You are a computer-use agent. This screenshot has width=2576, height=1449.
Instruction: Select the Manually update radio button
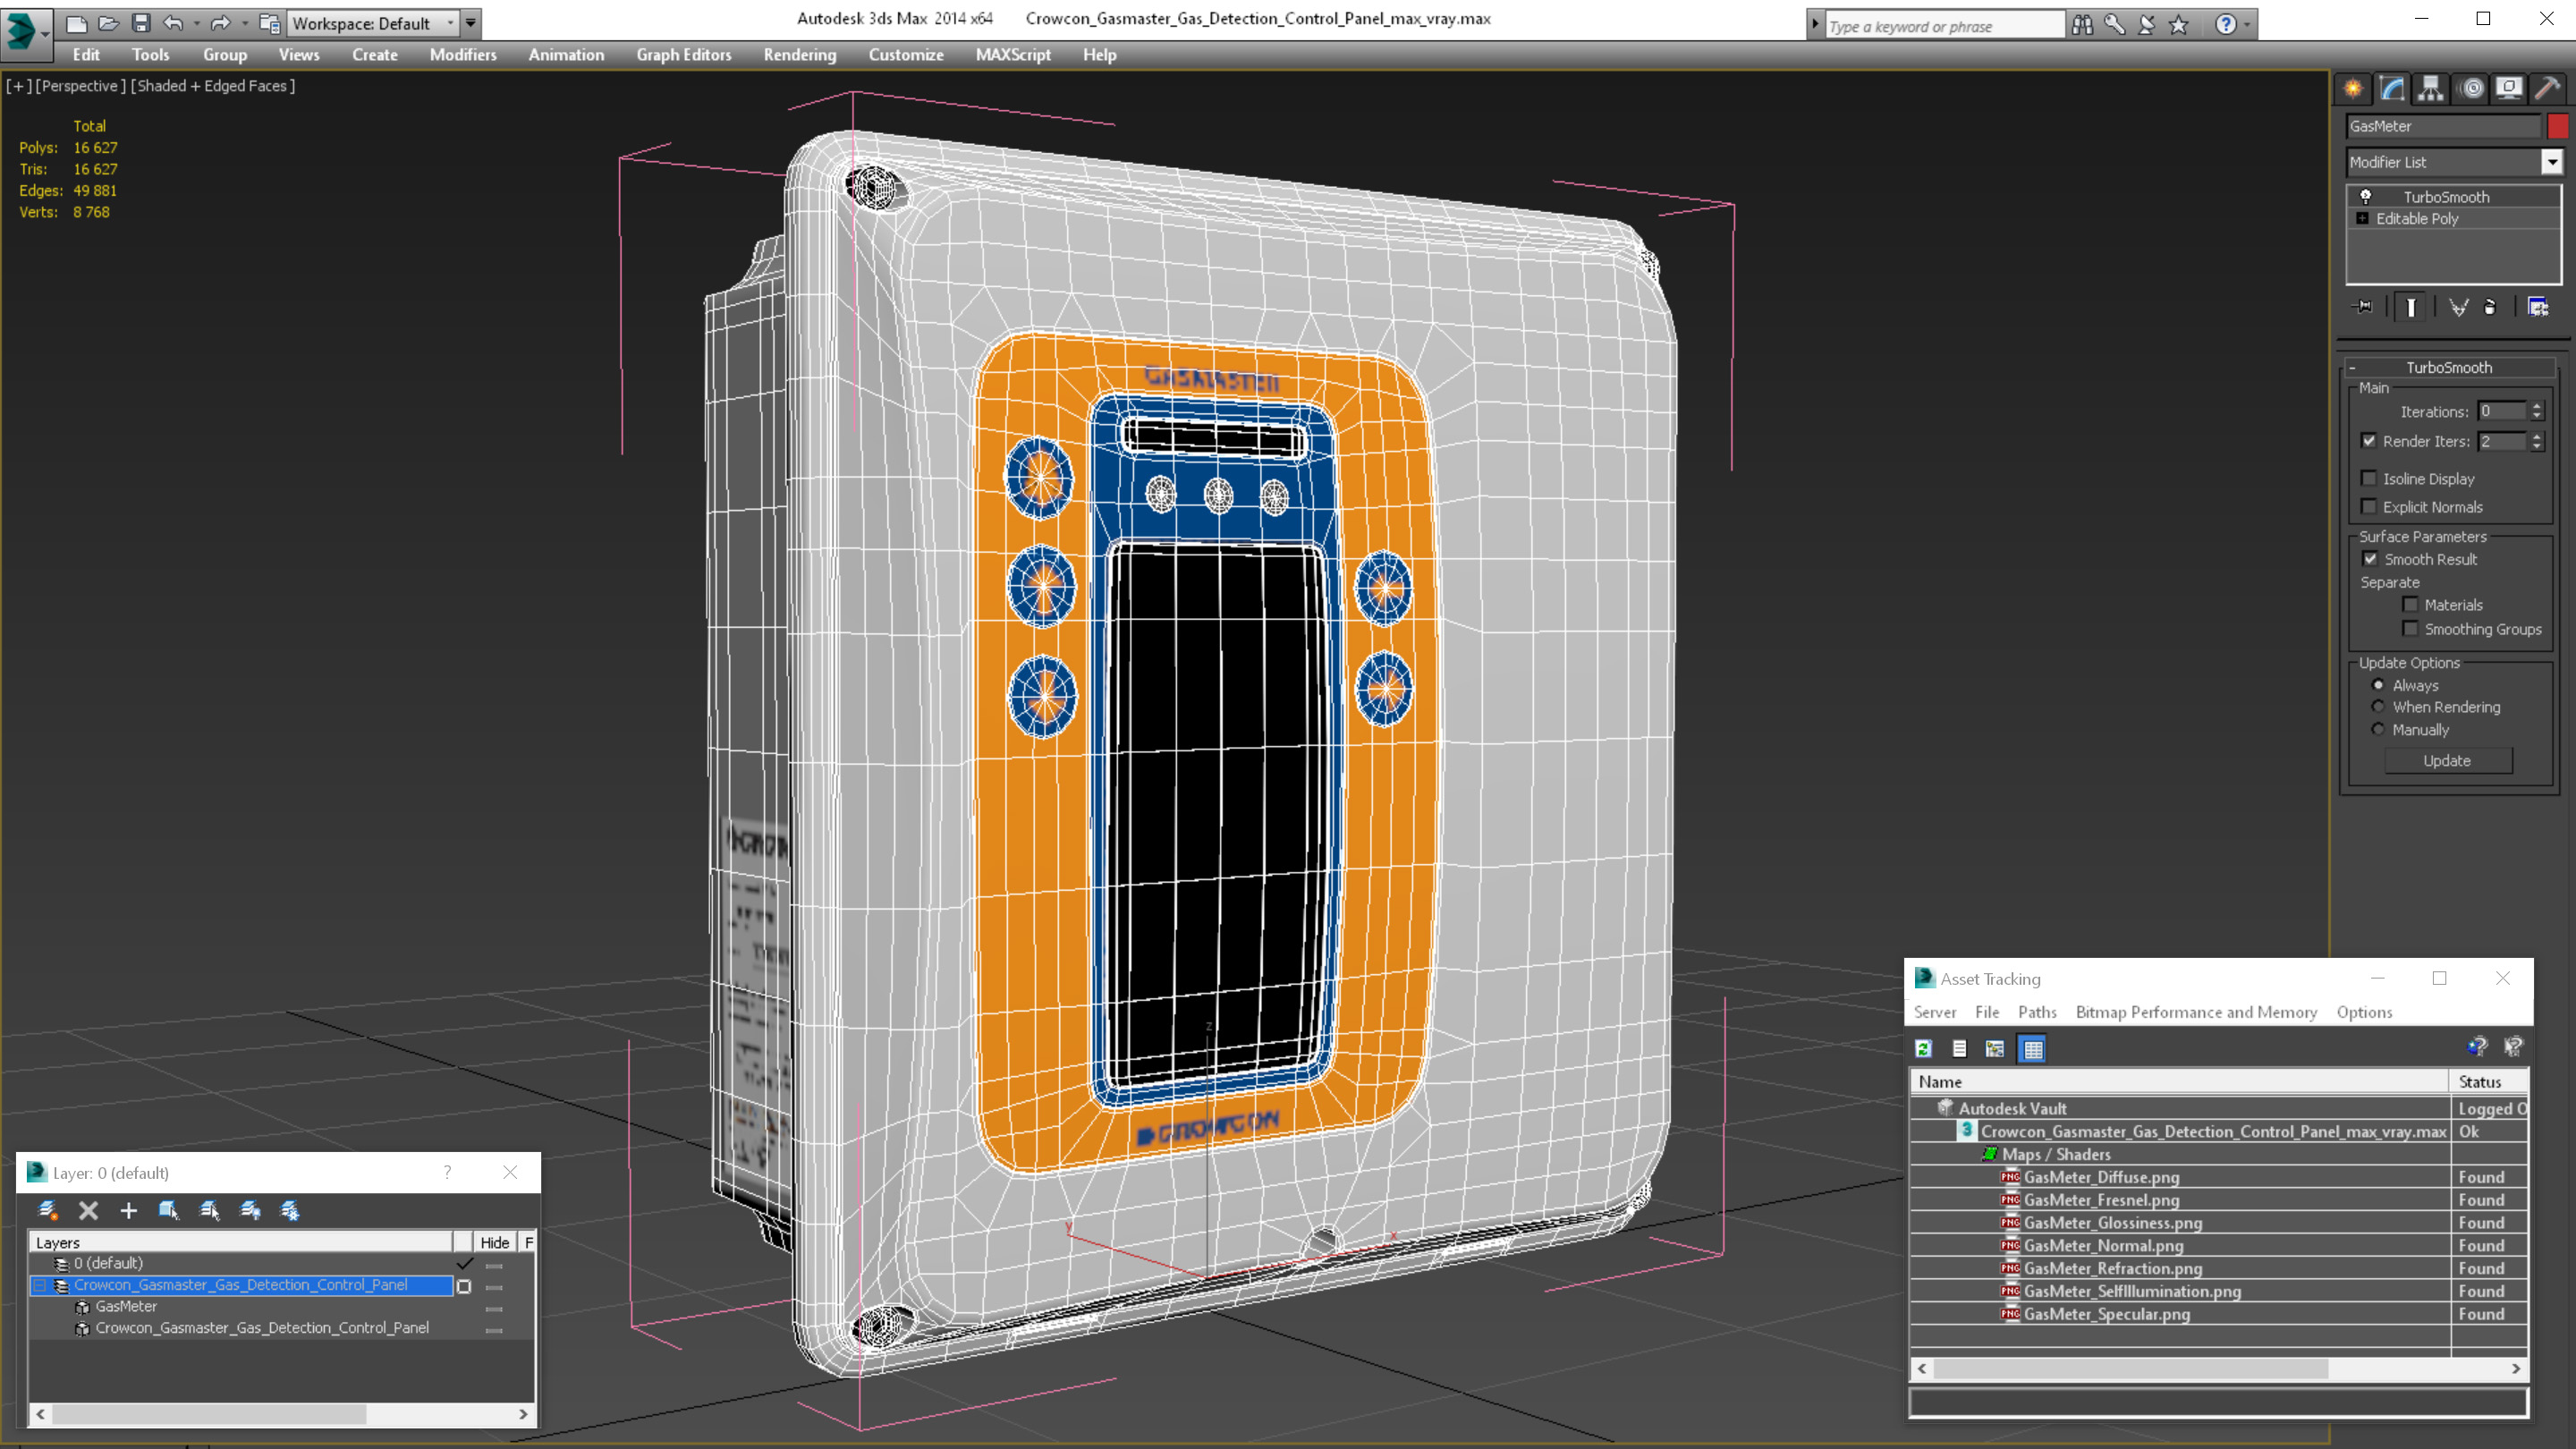pos(2378,729)
